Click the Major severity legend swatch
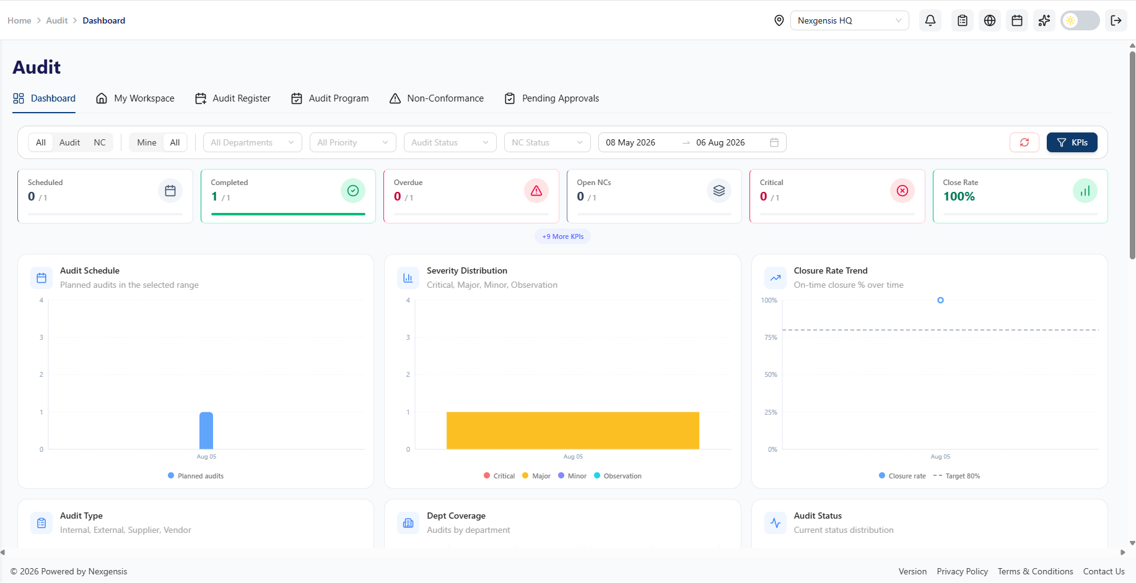 click(x=525, y=476)
